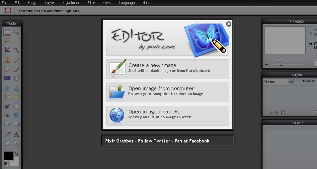The height and width of the screenshot is (169, 317).
Task: Select the Crop tool
Action: pos(7,49)
